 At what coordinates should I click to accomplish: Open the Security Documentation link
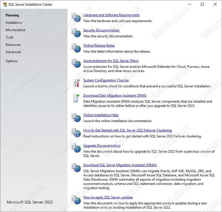pos(101,30)
